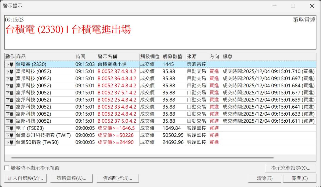Open the 雲端監控(S)... button
Image resolution: width=321 pixels, height=187 pixels.
pos(118,178)
